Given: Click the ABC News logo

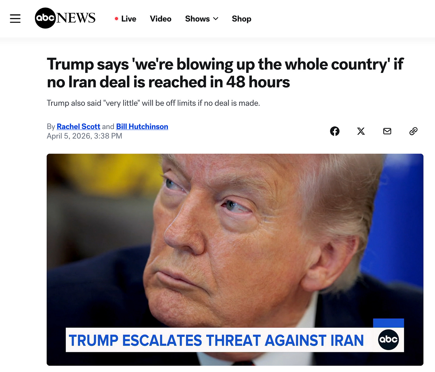Looking at the screenshot, I should click(x=65, y=18).
